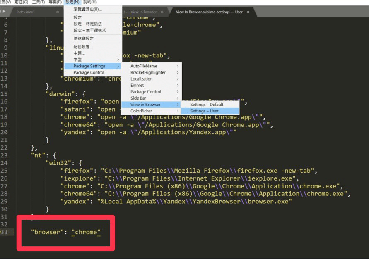Click the "browser" key on line 33
Image resolution: width=369 pixels, height=259 pixels.
47,232
